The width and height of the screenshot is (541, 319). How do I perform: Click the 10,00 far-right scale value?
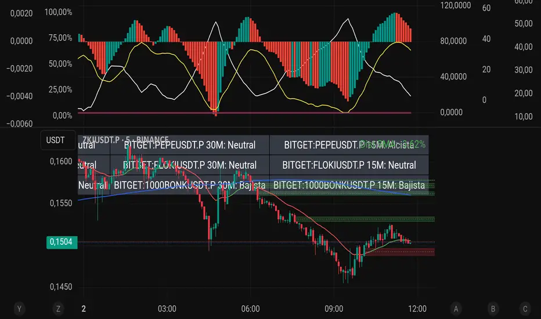pos(524,117)
